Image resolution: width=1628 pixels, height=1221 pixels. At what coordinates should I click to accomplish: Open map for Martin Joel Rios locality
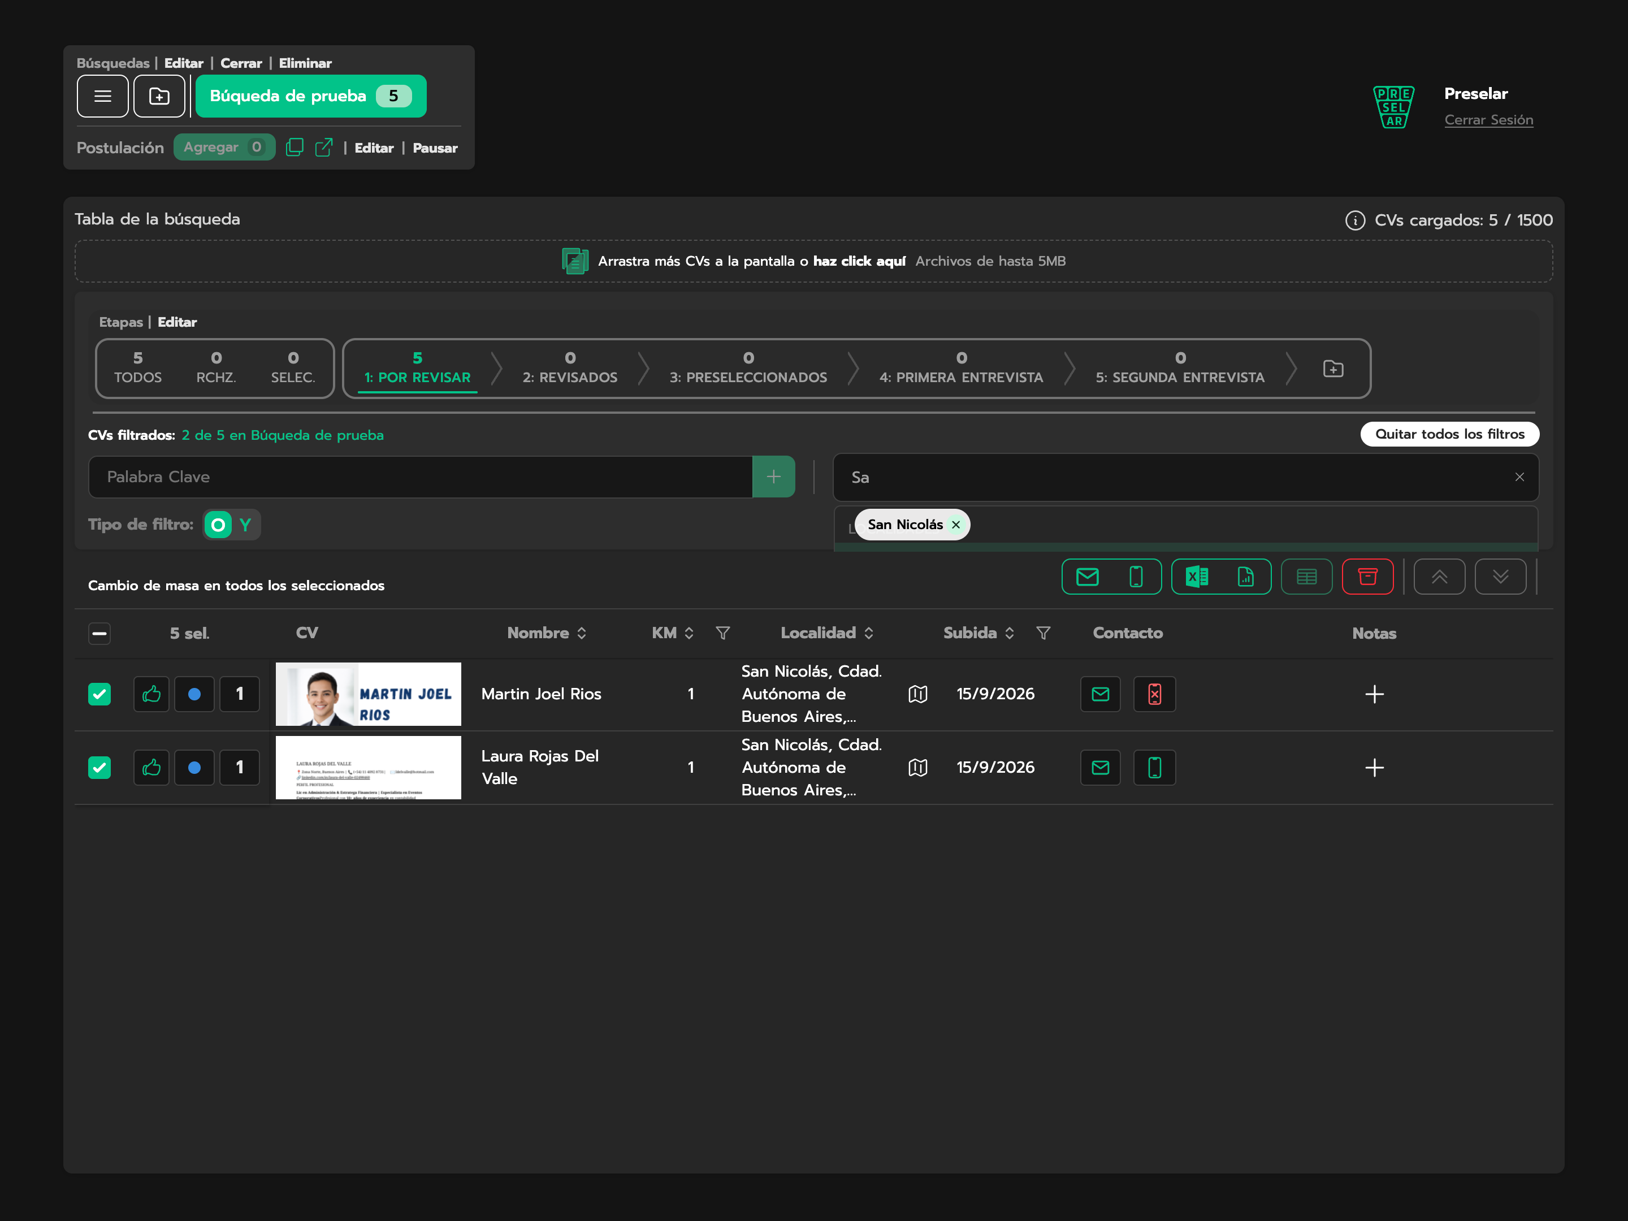coord(918,694)
